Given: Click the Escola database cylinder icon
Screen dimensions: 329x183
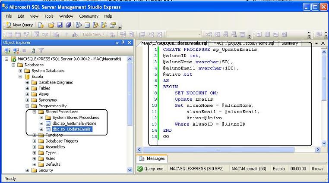Looking at the screenshot, I should (27, 77).
